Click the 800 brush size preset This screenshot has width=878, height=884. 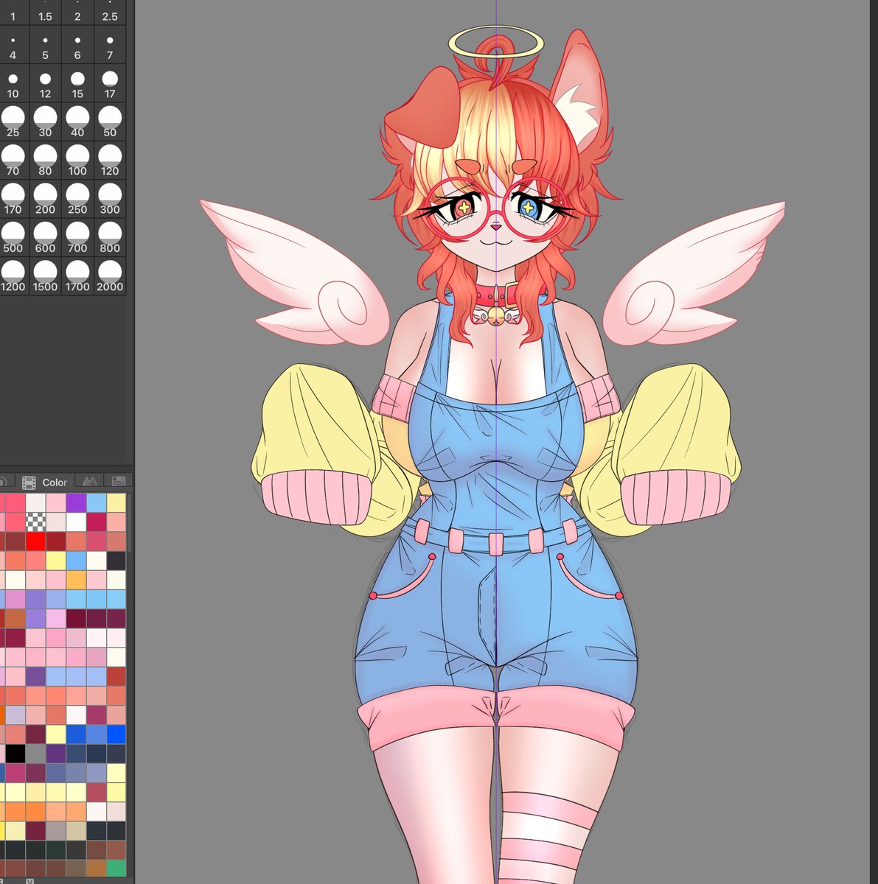[x=110, y=236]
